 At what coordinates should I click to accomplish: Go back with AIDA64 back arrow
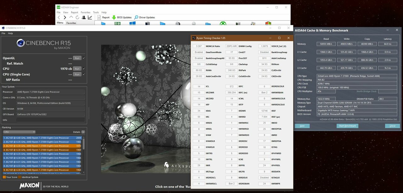(x=59, y=17)
